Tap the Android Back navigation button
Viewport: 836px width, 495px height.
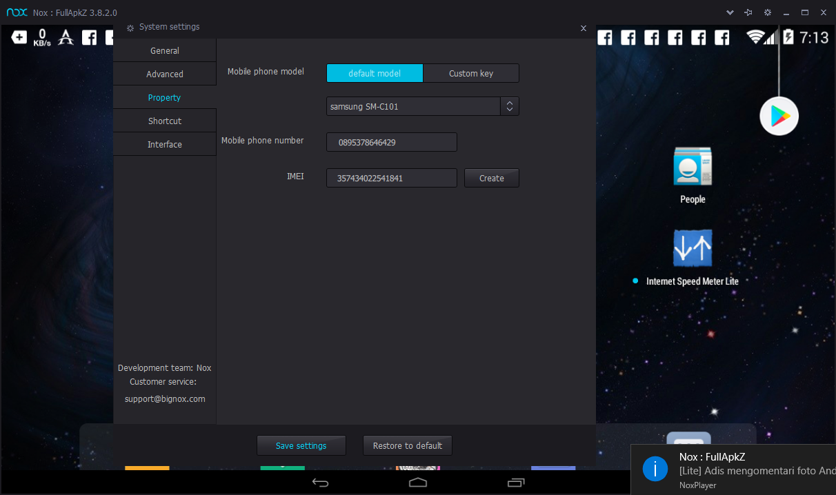point(321,482)
